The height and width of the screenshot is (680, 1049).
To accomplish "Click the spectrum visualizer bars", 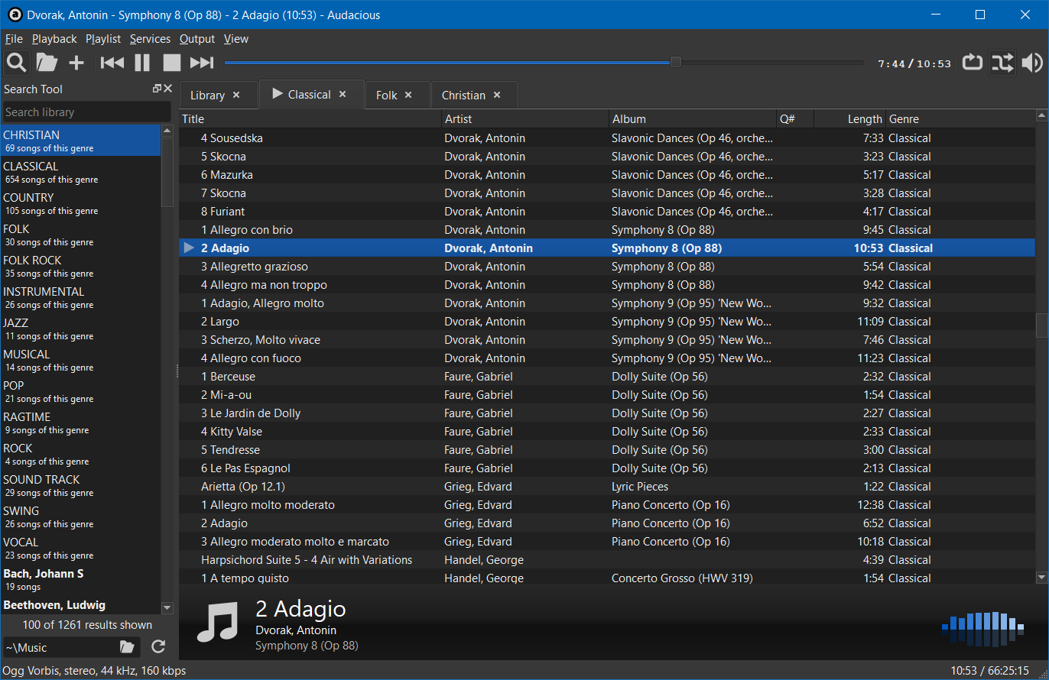I will click(982, 630).
